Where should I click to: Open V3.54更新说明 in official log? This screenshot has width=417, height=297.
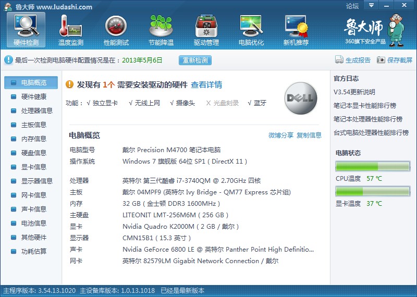[354, 92]
